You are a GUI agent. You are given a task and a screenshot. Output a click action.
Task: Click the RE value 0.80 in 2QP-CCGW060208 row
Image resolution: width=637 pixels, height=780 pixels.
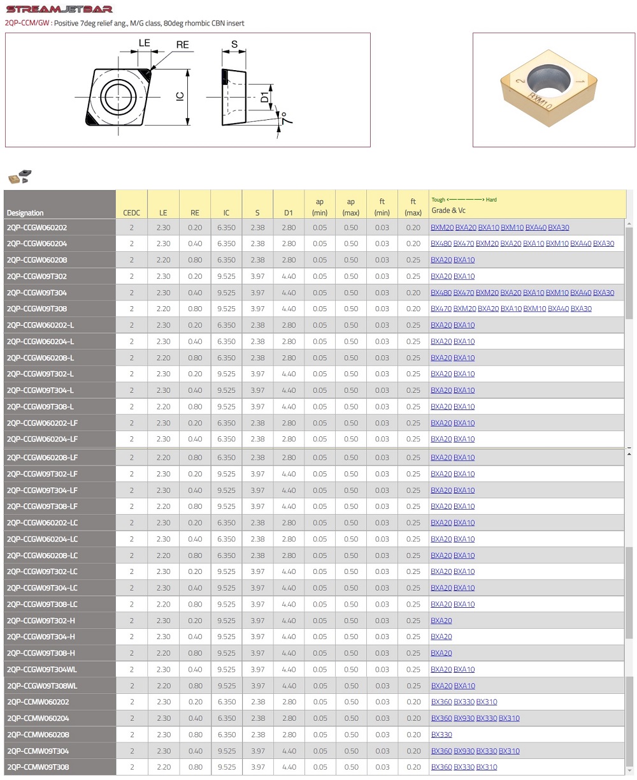pyautogui.click(x=195, y=260)
